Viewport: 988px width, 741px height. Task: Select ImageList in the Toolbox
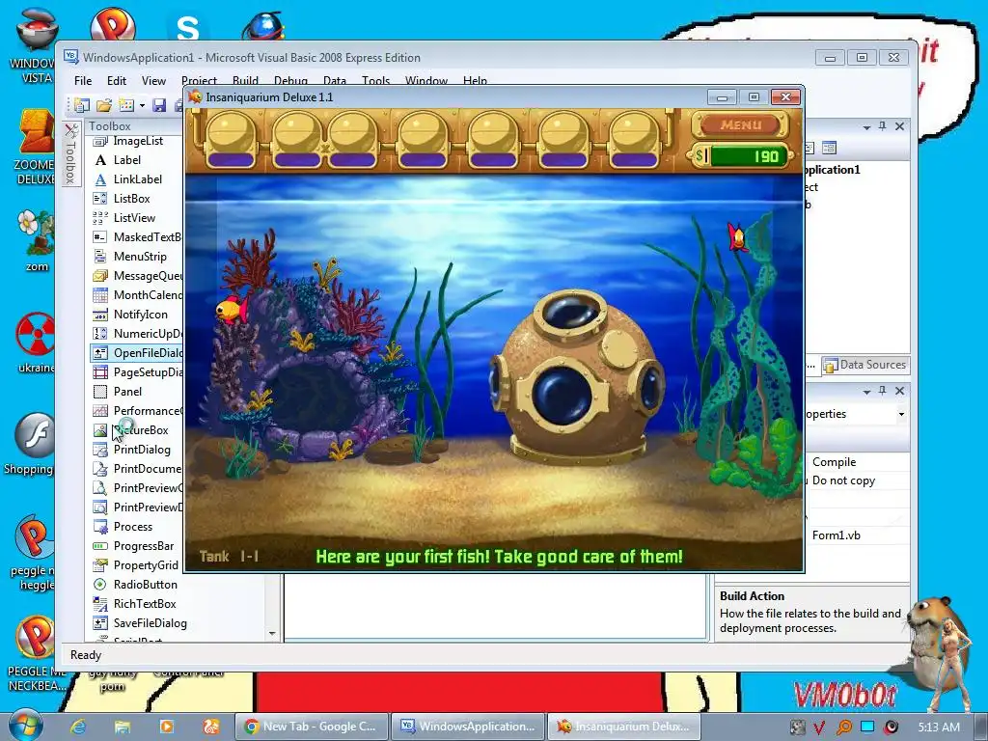pos(137,141)
